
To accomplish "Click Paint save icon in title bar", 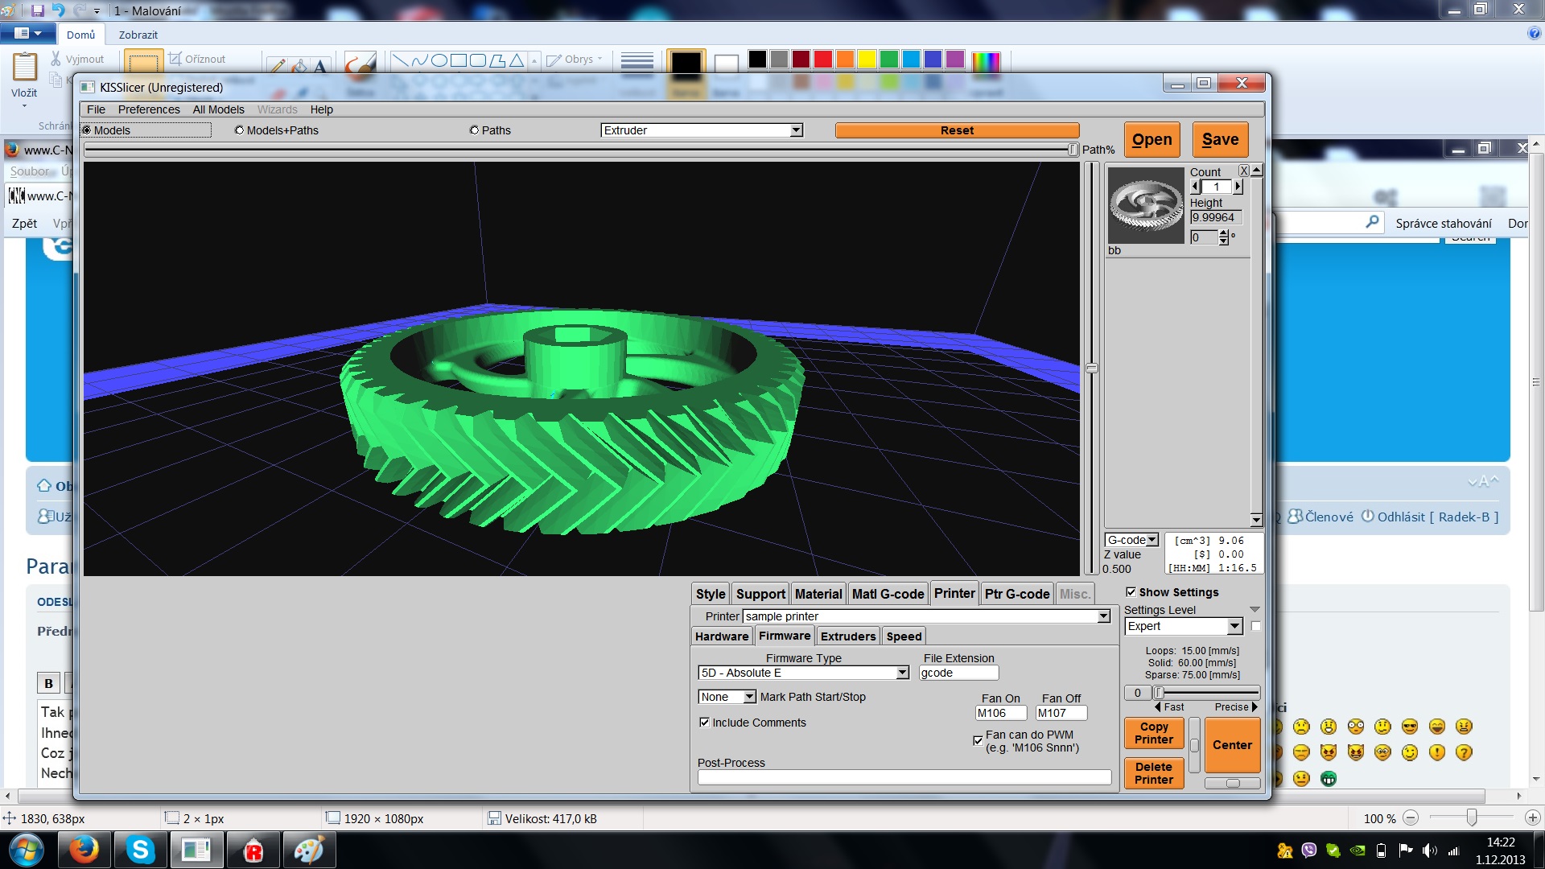I will (38, 10).
